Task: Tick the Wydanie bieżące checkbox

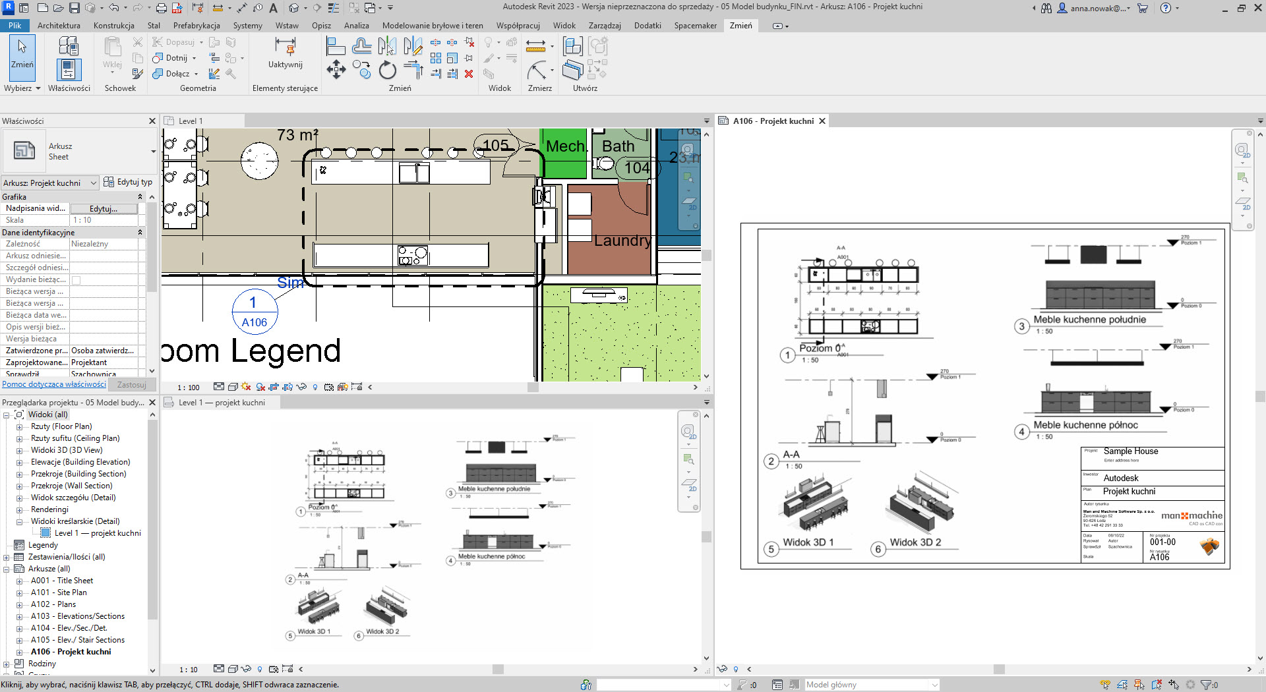Action: pos(76,280)
